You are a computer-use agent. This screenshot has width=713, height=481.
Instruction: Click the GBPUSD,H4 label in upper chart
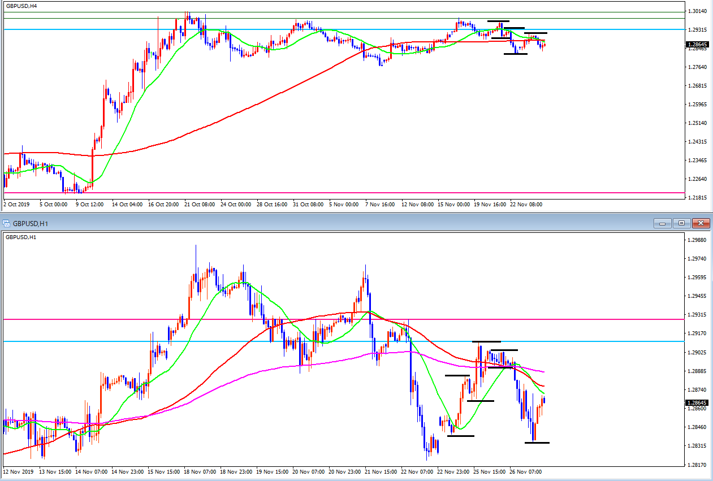pyautogui.click(x=21, y=5)
